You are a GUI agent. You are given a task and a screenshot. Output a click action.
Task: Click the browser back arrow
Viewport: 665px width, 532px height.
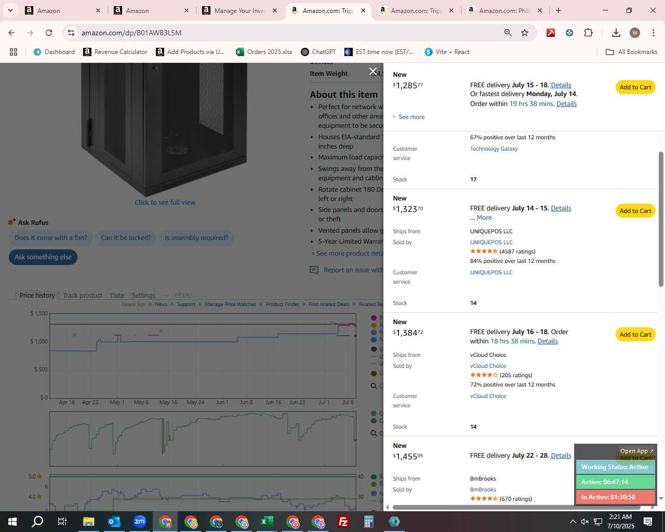click(x=11, y=33)
